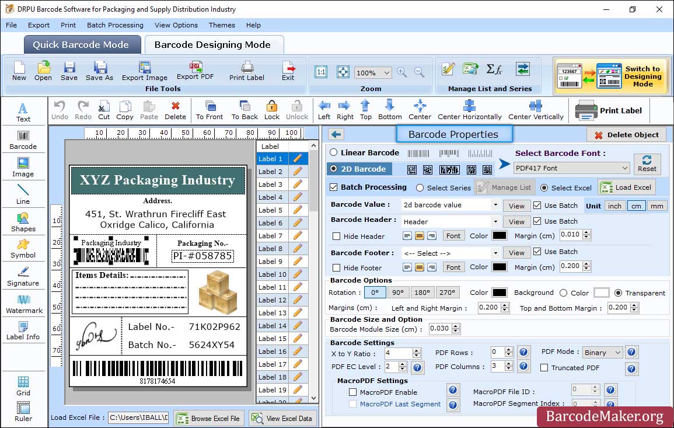Bring object To Front
The width and height of the screenshot is (674, 428).
point(209,110)
